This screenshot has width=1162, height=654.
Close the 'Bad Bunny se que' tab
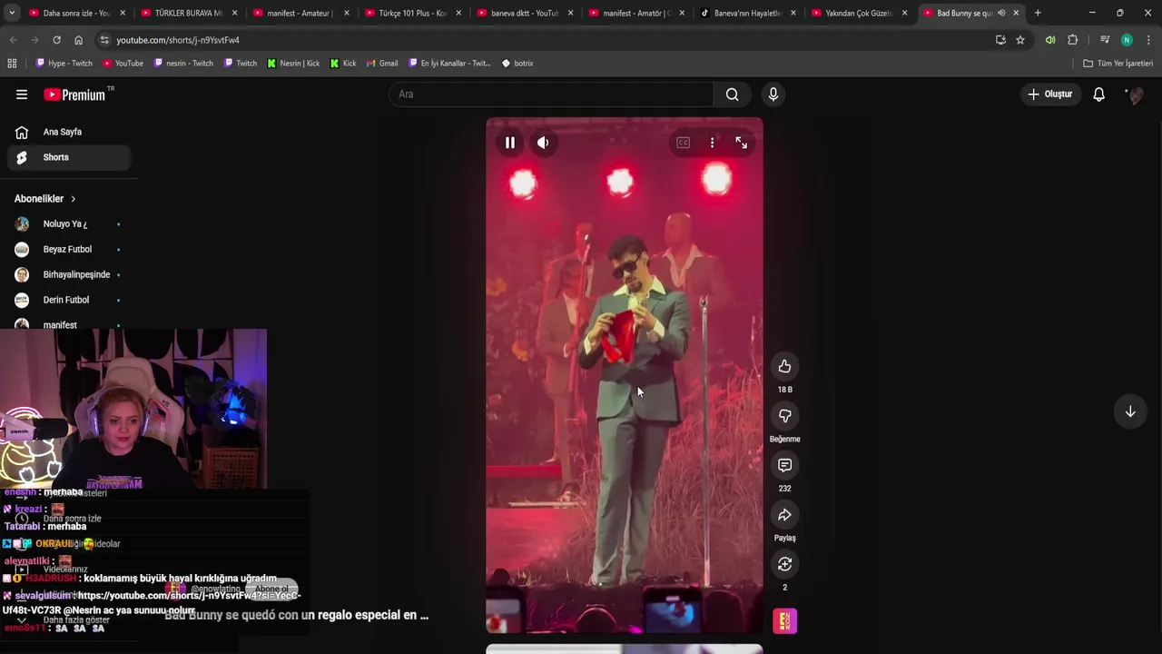1016,13
